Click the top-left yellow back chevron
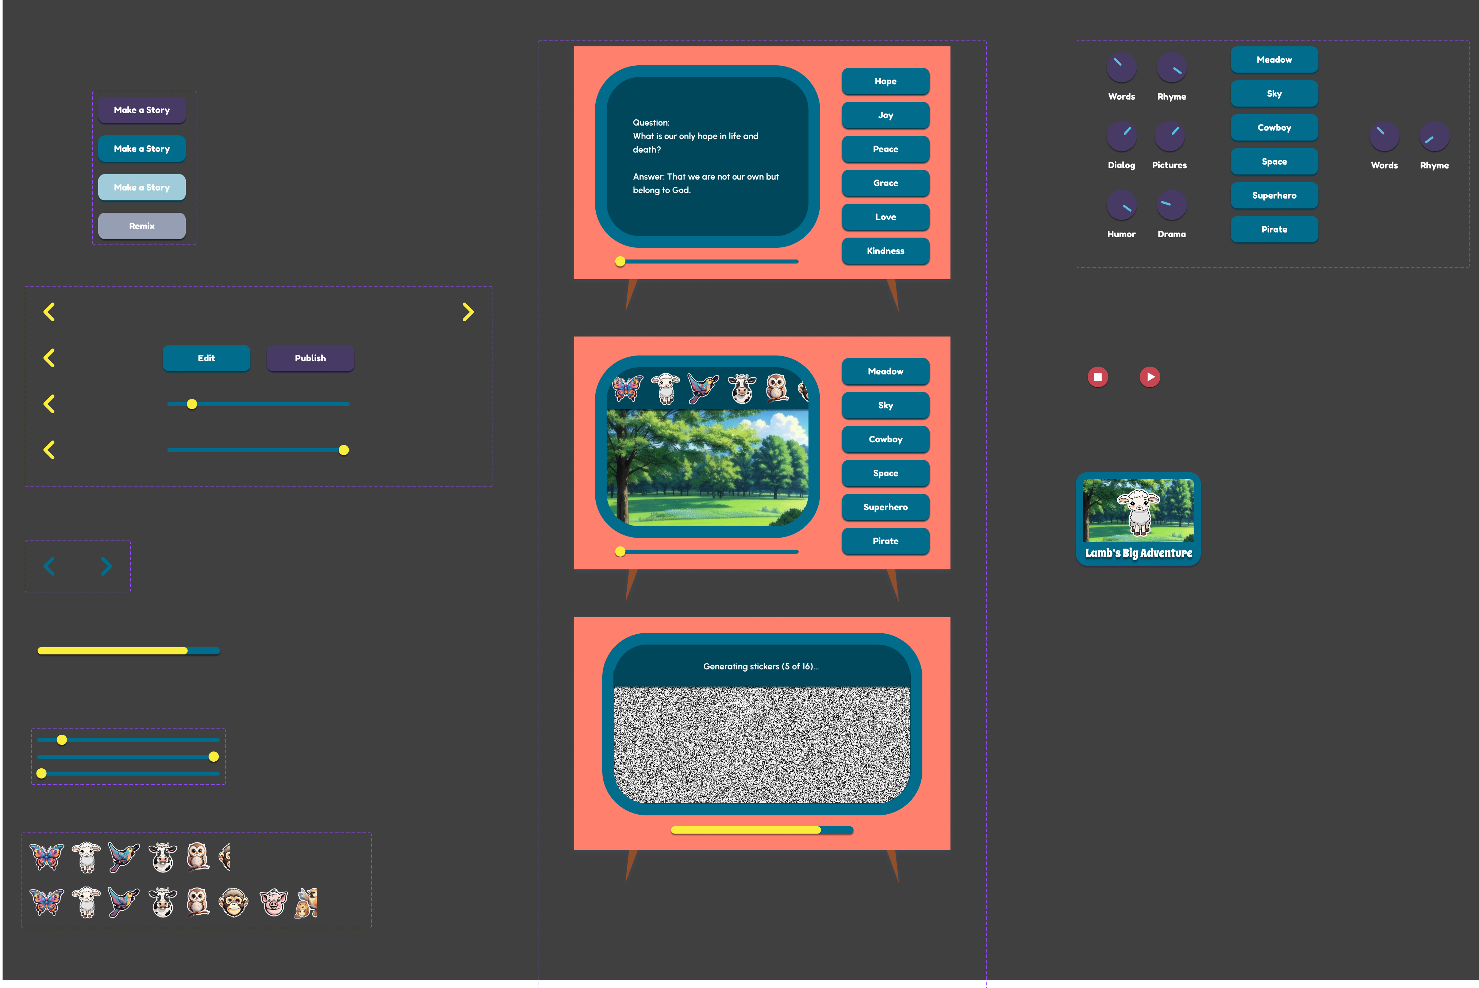Screen dimensions: 1479x988 pyautogui.click(x=49, y=312)
